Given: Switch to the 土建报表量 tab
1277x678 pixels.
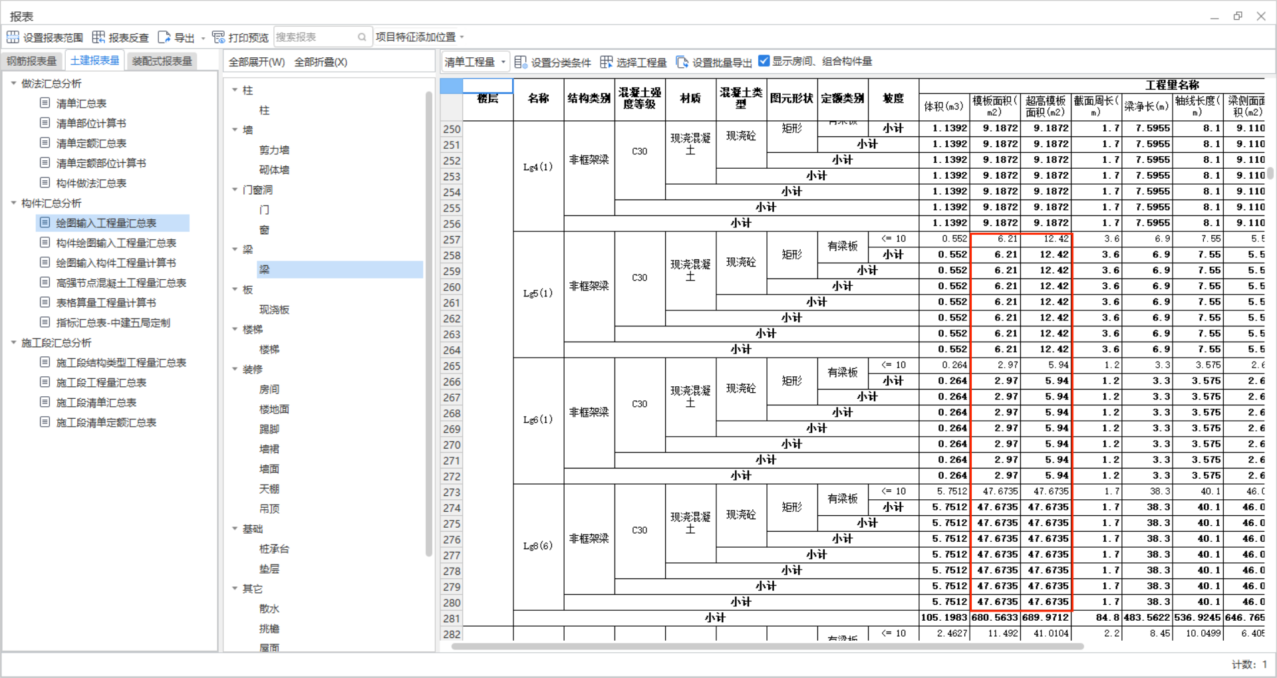Looking at the screenshot, I should click(x=94, y=60).
